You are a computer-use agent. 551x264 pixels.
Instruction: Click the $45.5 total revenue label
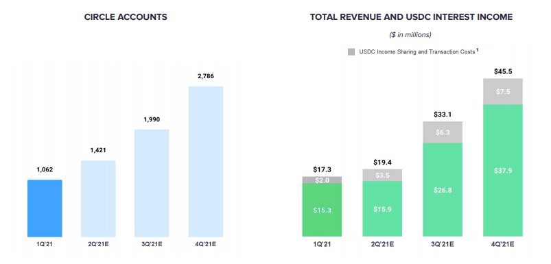503,71
